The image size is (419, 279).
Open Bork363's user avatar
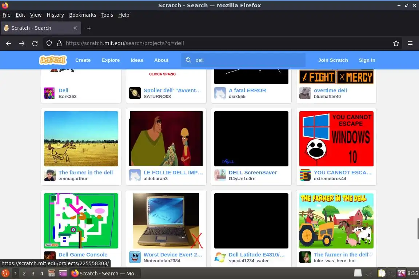click(x=49, y=93)
